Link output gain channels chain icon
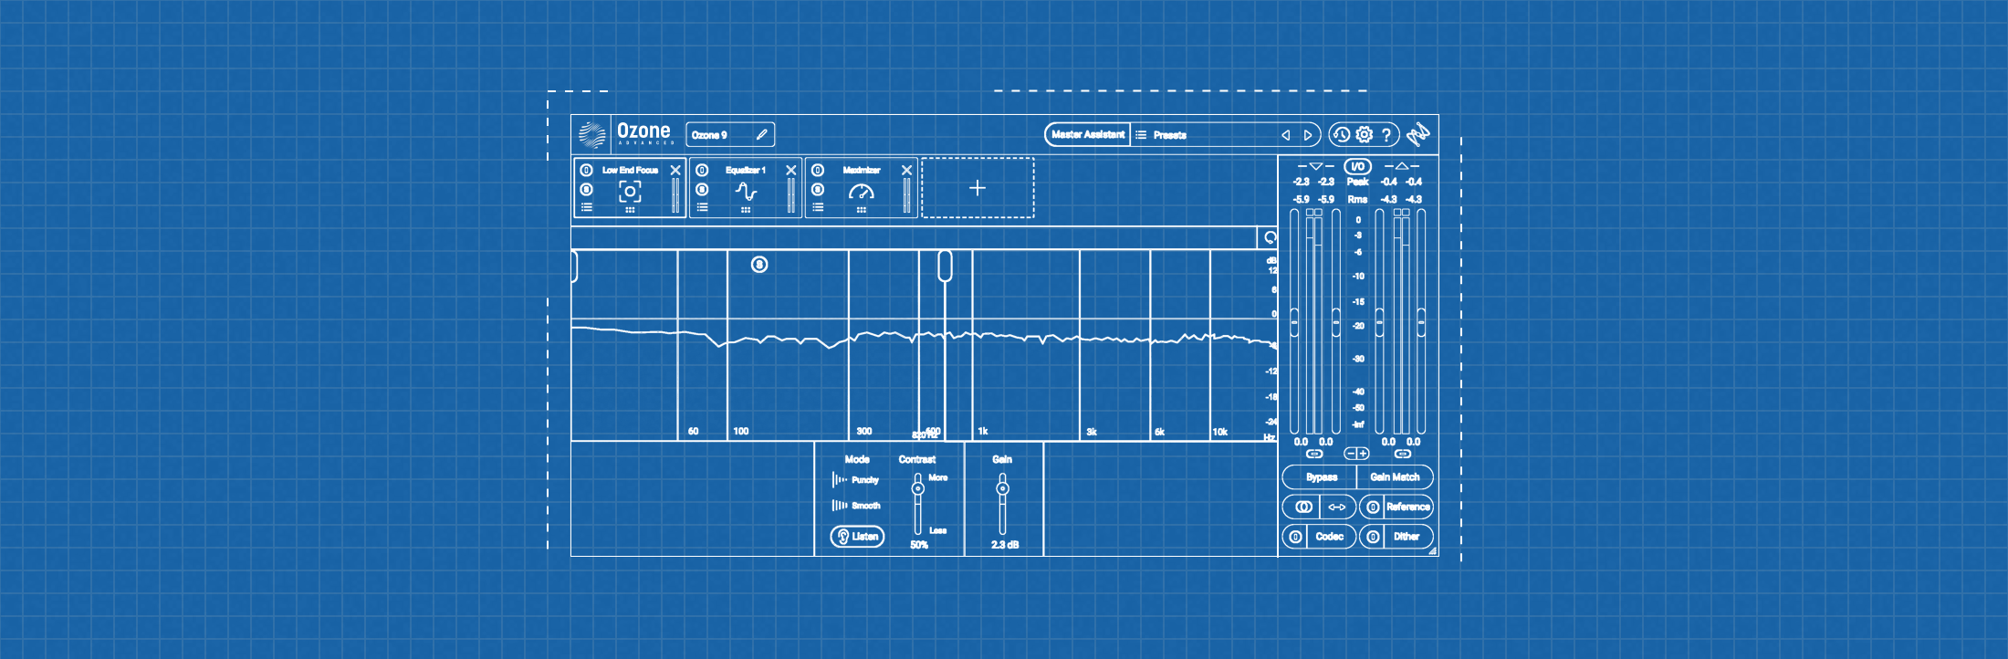Image resolution: width=2008 pixels, height=659 pixels. pos(1403,454)
